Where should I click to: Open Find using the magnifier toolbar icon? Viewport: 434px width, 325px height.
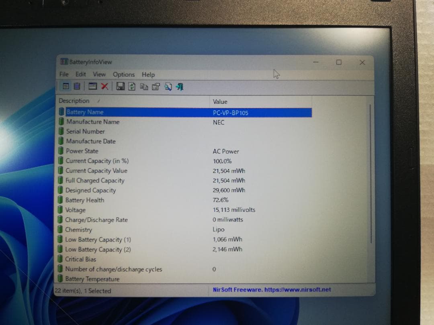coord(168,86)
